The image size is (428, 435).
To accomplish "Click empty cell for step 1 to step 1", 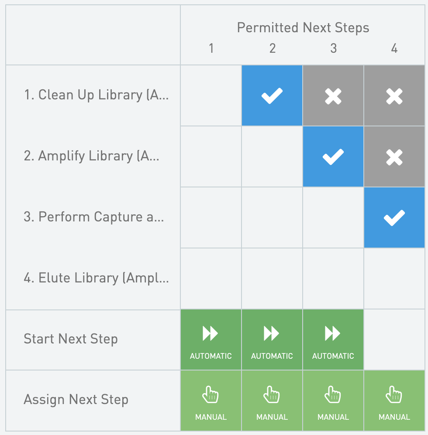I will click(211, 95).
